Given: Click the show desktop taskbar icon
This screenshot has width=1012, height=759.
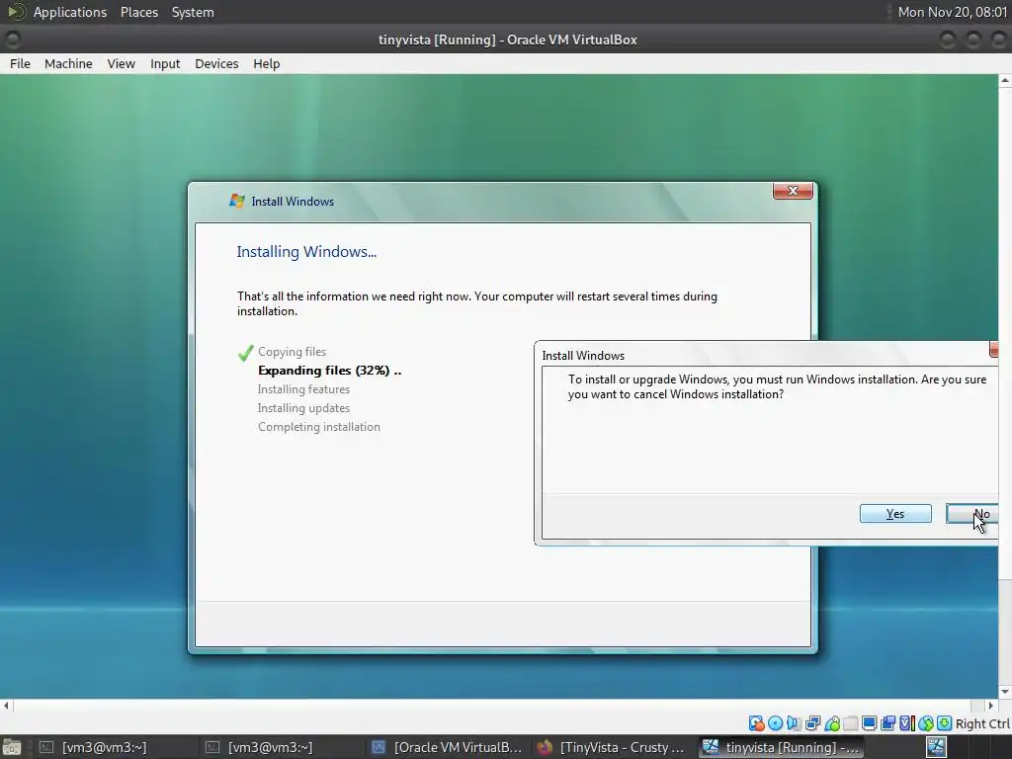Looking at the screenshot, I should pyautogui.click(x=11, y=747).
